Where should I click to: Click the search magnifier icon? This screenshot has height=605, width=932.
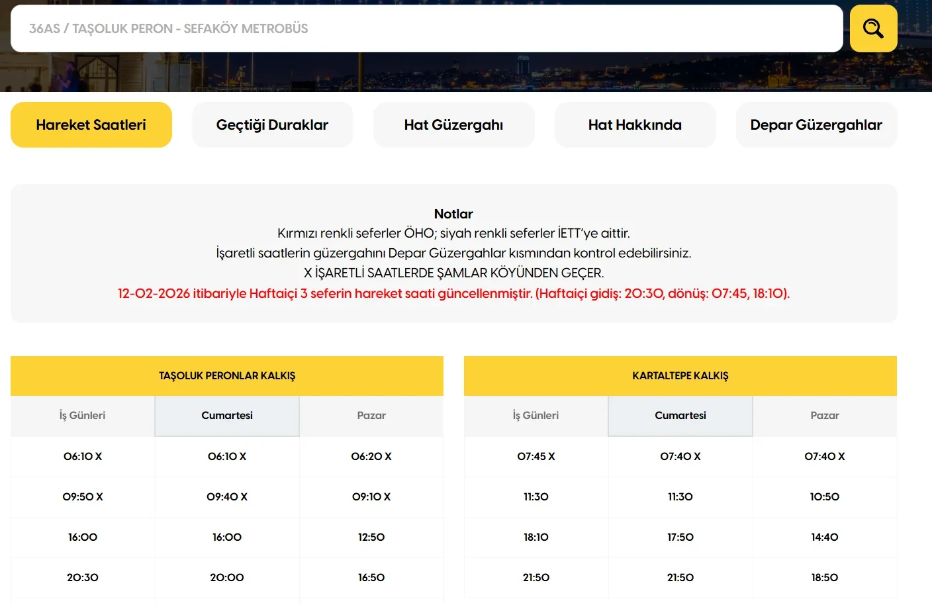[x=873, y=28]
